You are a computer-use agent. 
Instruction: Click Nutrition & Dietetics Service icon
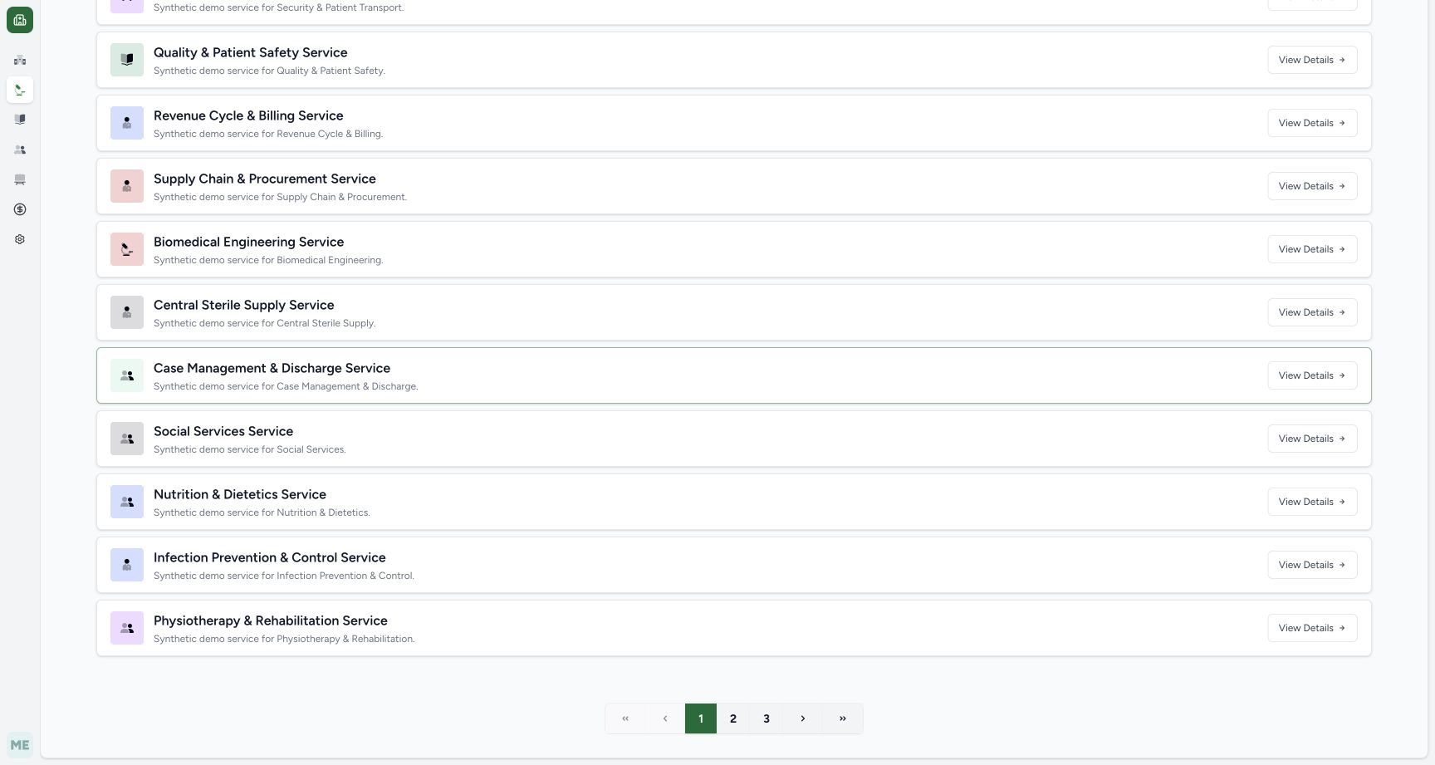[127, 502]
